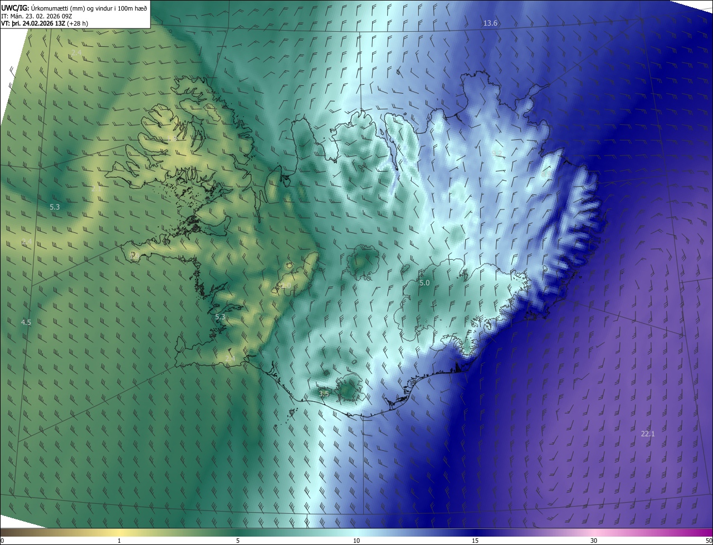Click the '13.6' value label north of Iceland
Image resolution: width=713 pixels, height=545 pixels.
point(490,23)
